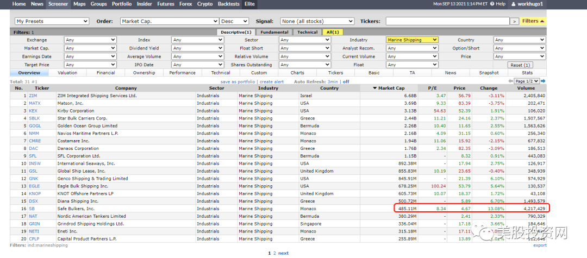This screenshot has width=587, height=258.
Task: Open MATX ticker link
Action: click(35, 103)
